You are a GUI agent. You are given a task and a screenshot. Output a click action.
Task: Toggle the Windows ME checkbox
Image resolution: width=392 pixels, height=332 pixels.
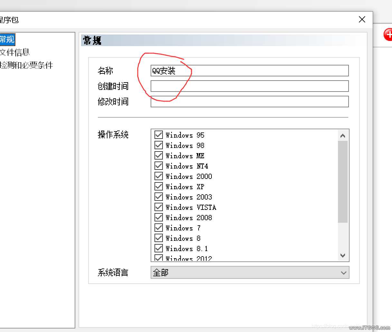tap(159, 155)
